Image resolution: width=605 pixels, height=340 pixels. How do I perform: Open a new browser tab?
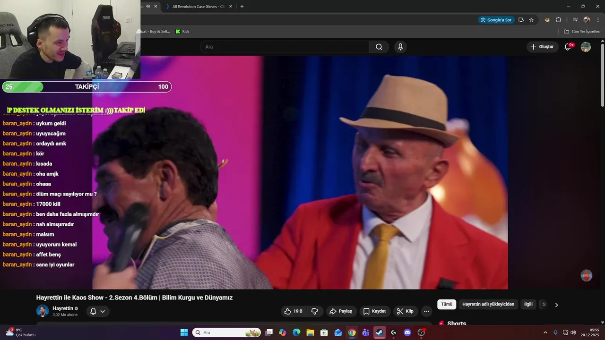tap(242, 7)
